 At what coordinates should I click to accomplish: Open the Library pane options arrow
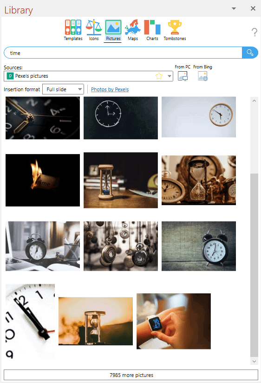pyautogui.click(x=234, y=8)
